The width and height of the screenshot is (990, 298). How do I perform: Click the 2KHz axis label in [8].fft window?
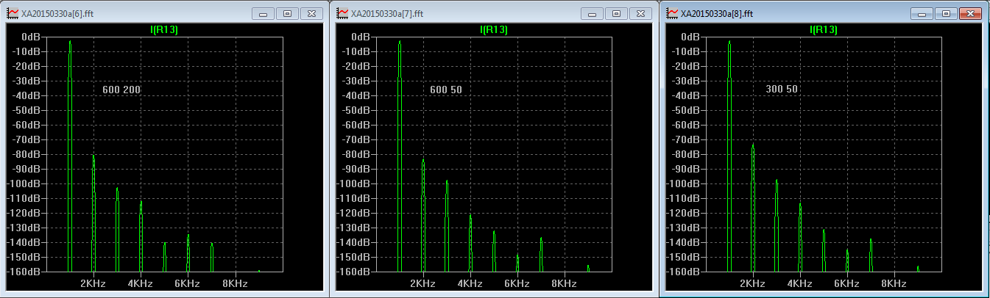pyautogui.click(x=752, y=283)
